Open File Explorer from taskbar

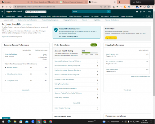(x=15, y=122)
